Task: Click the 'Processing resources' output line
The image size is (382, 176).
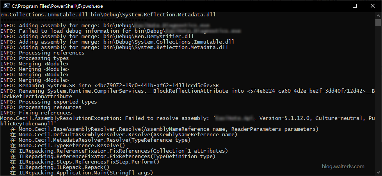Action: click(x=41, y=107)
